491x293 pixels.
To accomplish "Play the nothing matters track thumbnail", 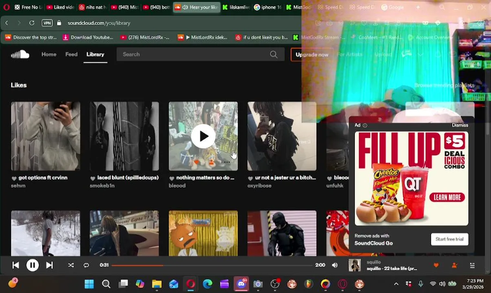I will [203, 136].
